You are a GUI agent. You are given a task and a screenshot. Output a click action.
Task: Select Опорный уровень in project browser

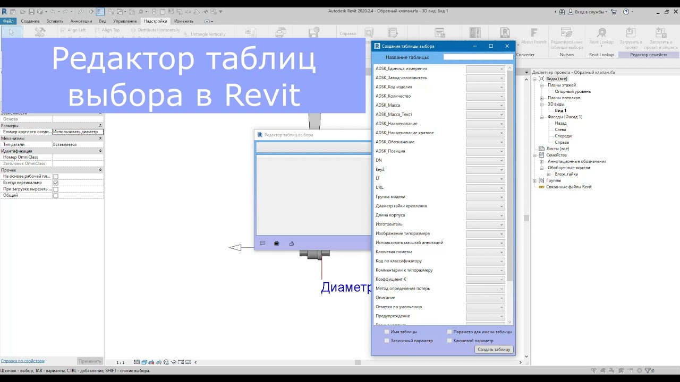coord(573,91)
